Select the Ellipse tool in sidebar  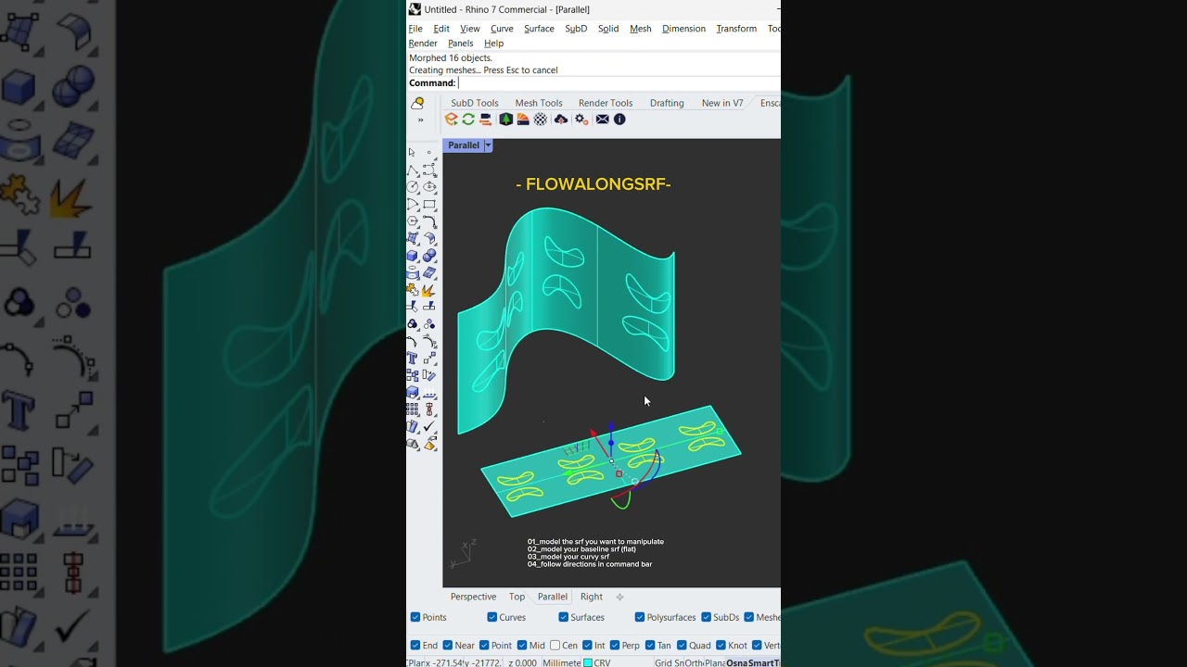coord(429,186)
